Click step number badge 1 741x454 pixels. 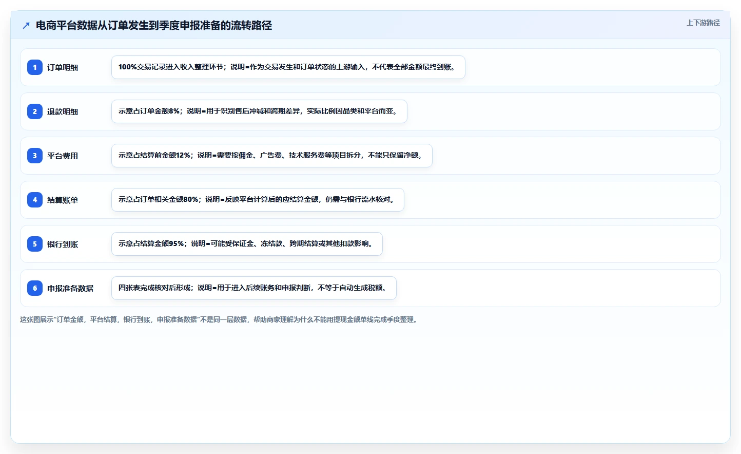35,67
